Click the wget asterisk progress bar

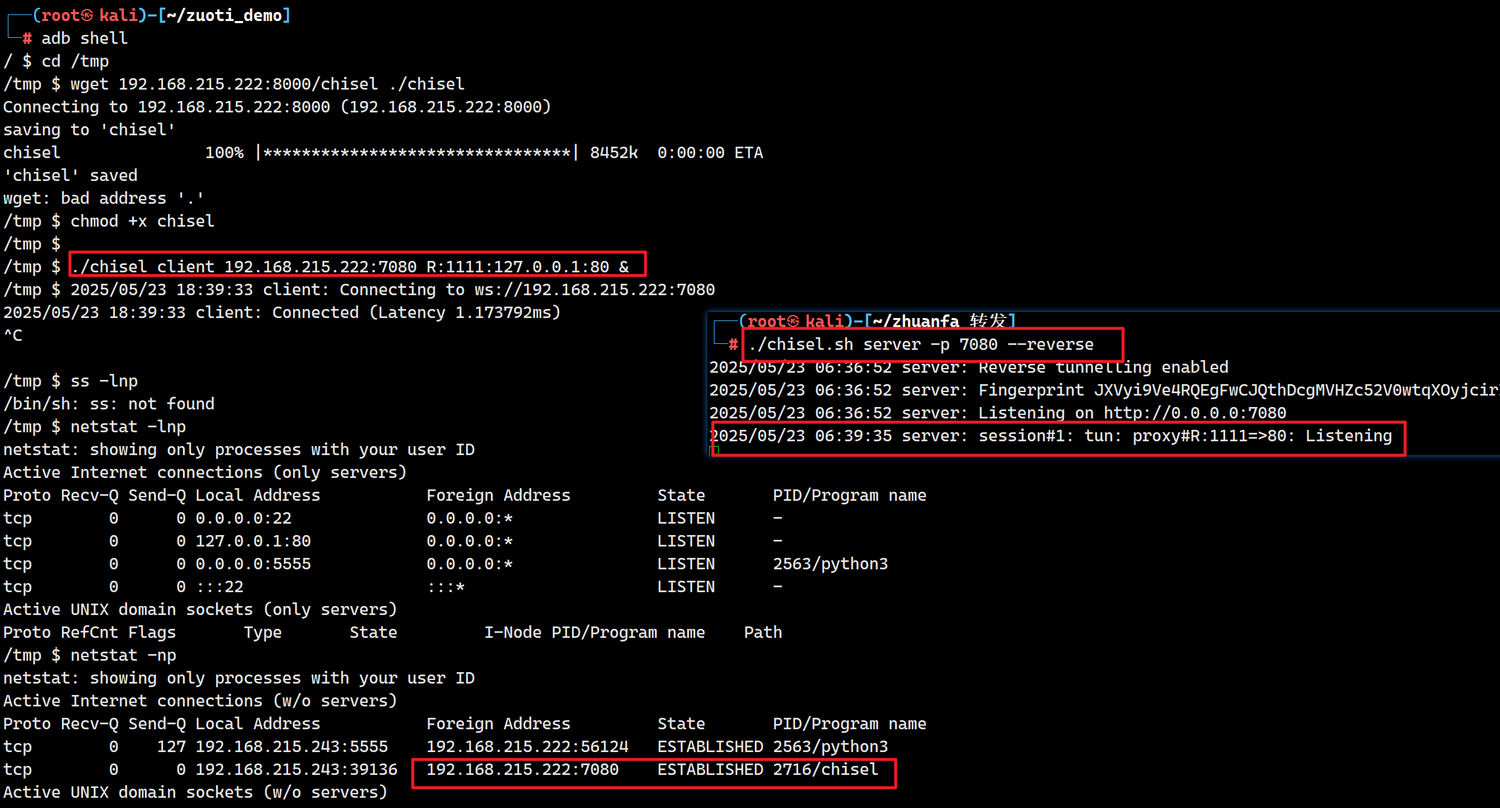click(x=417, y=153)
